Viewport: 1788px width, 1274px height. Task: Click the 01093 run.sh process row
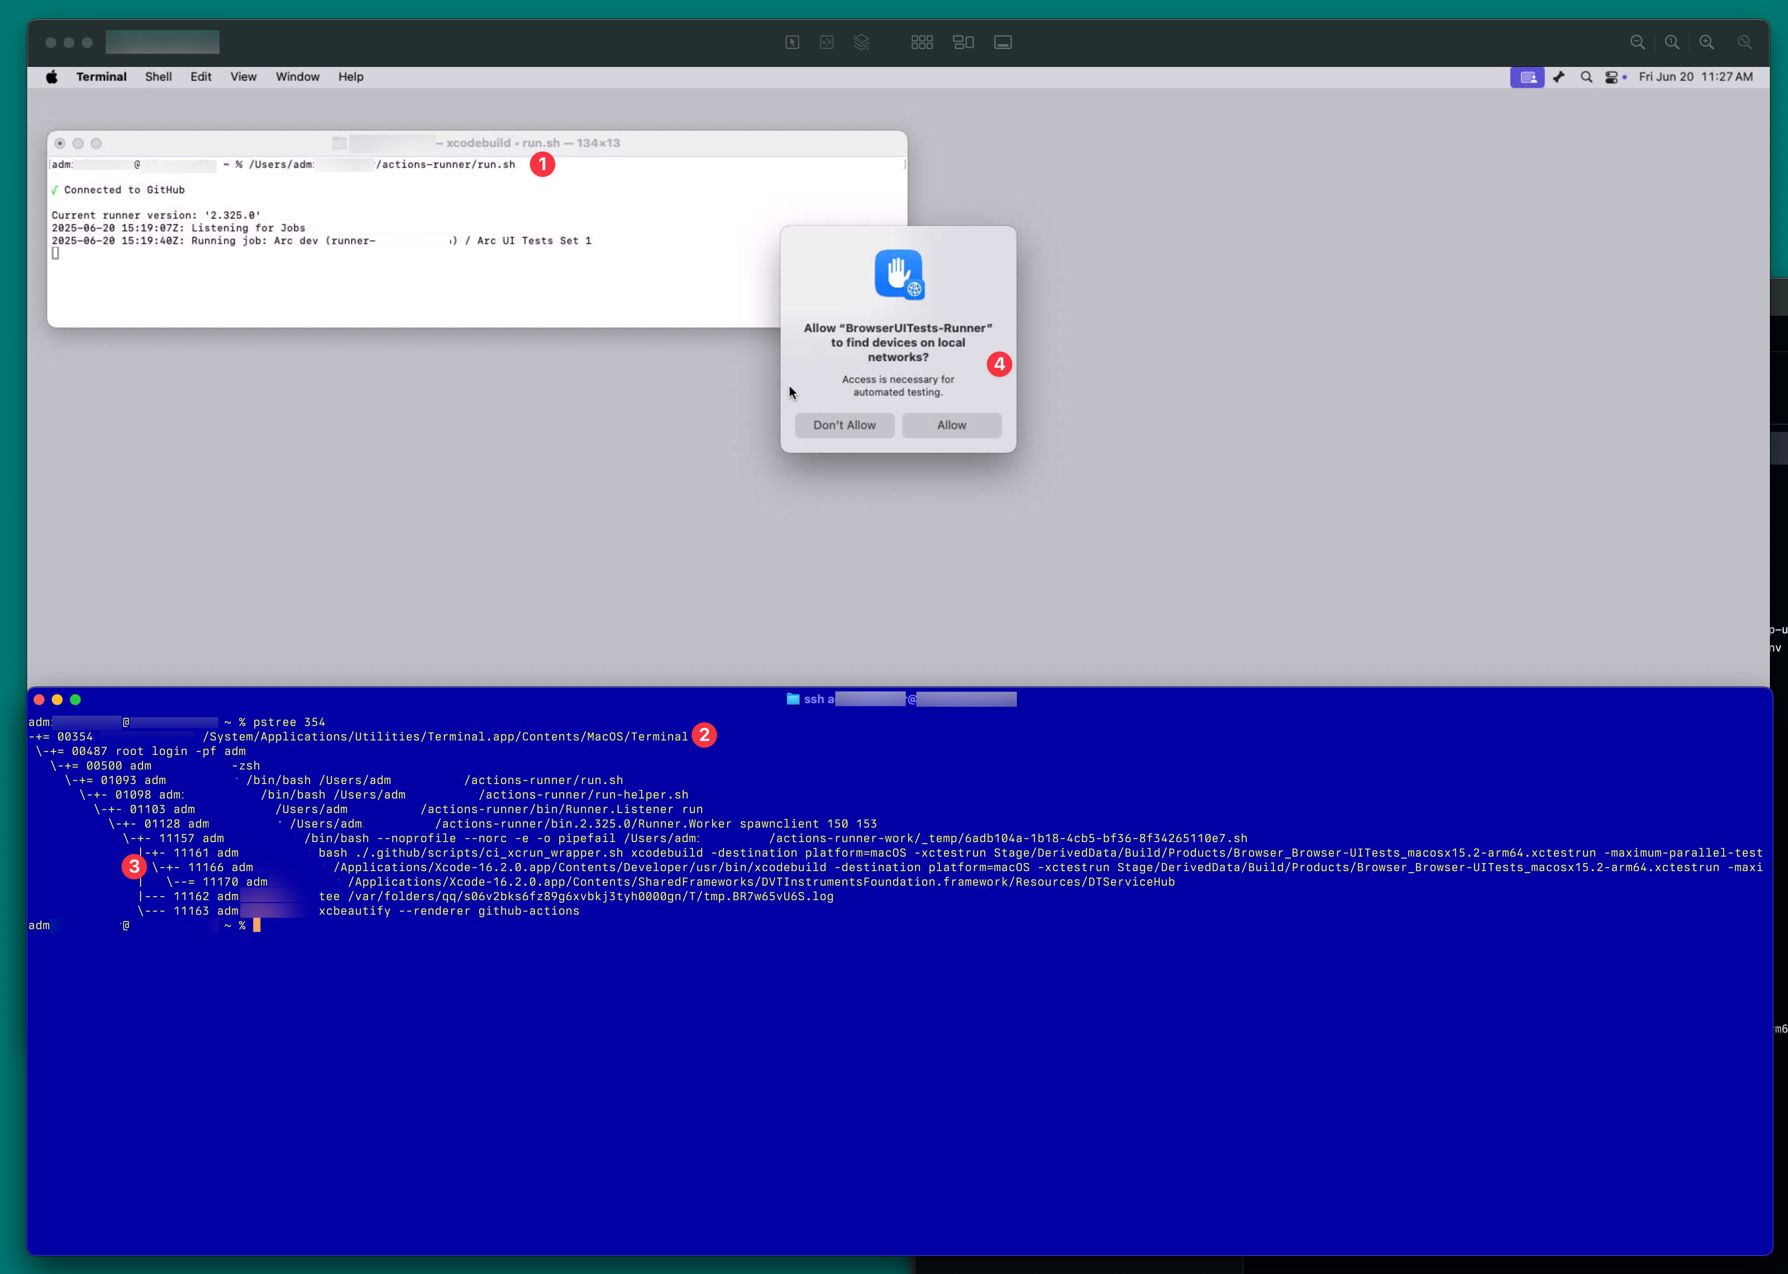[344, 780]
